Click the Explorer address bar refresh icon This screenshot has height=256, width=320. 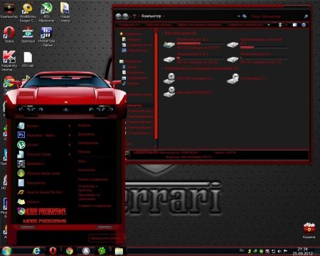245,16
